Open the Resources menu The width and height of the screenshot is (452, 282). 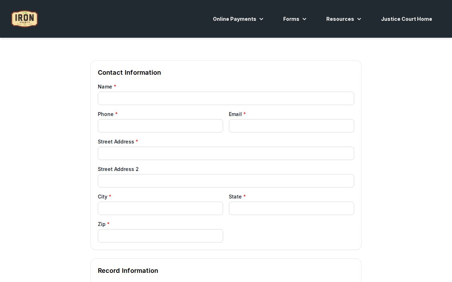344,19
